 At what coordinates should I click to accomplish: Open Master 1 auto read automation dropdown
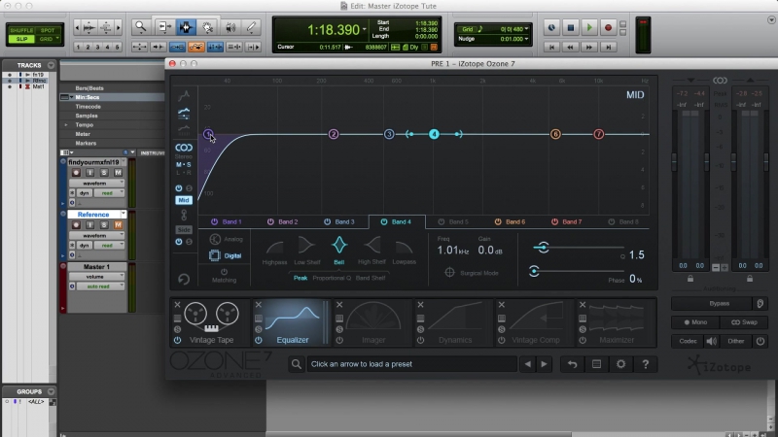coord(100,286)
